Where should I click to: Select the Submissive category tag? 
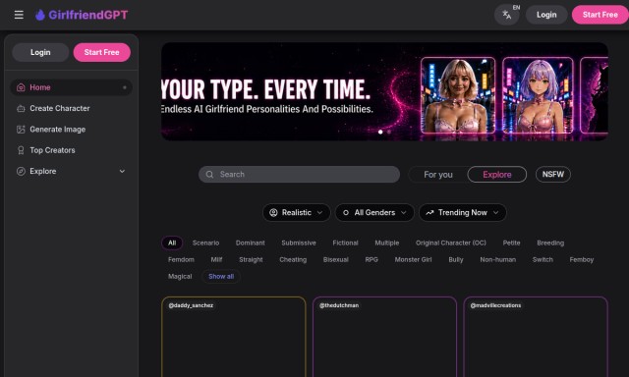[299, 242]
